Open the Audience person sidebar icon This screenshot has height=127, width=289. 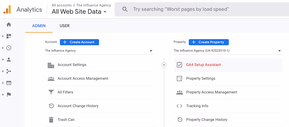[9, 60]
